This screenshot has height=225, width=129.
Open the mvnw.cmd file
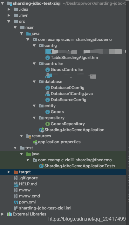click(30, 196)
